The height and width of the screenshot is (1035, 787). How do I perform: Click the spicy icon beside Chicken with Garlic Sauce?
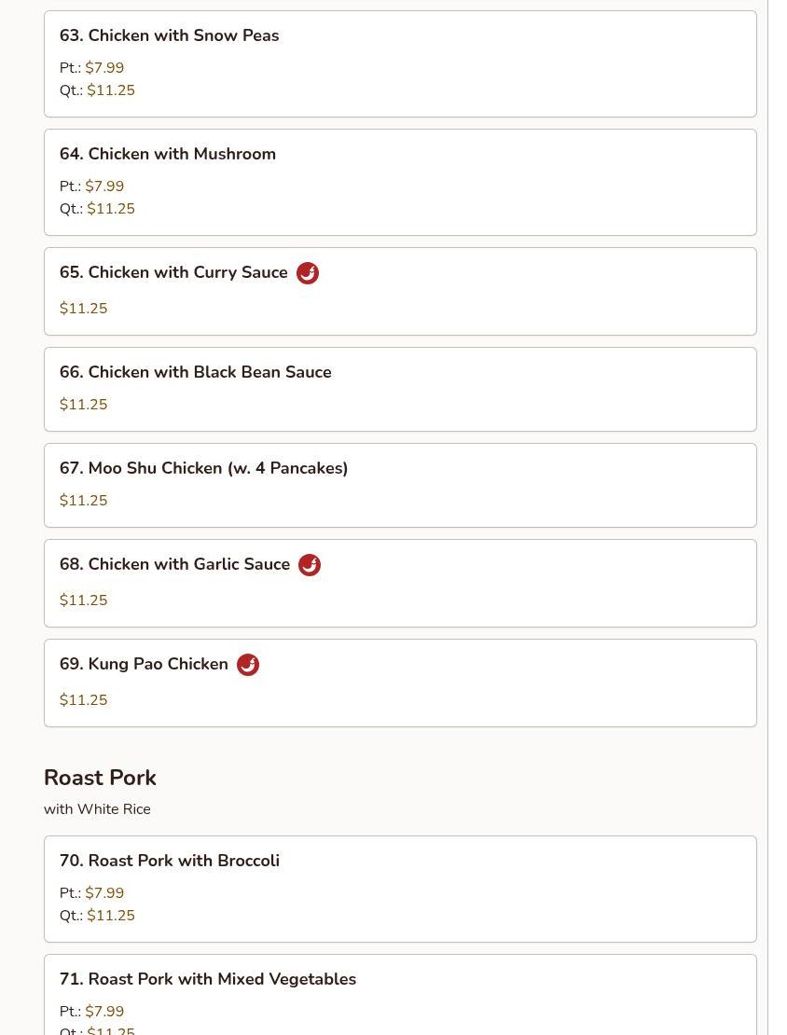(x=310, y=565)
